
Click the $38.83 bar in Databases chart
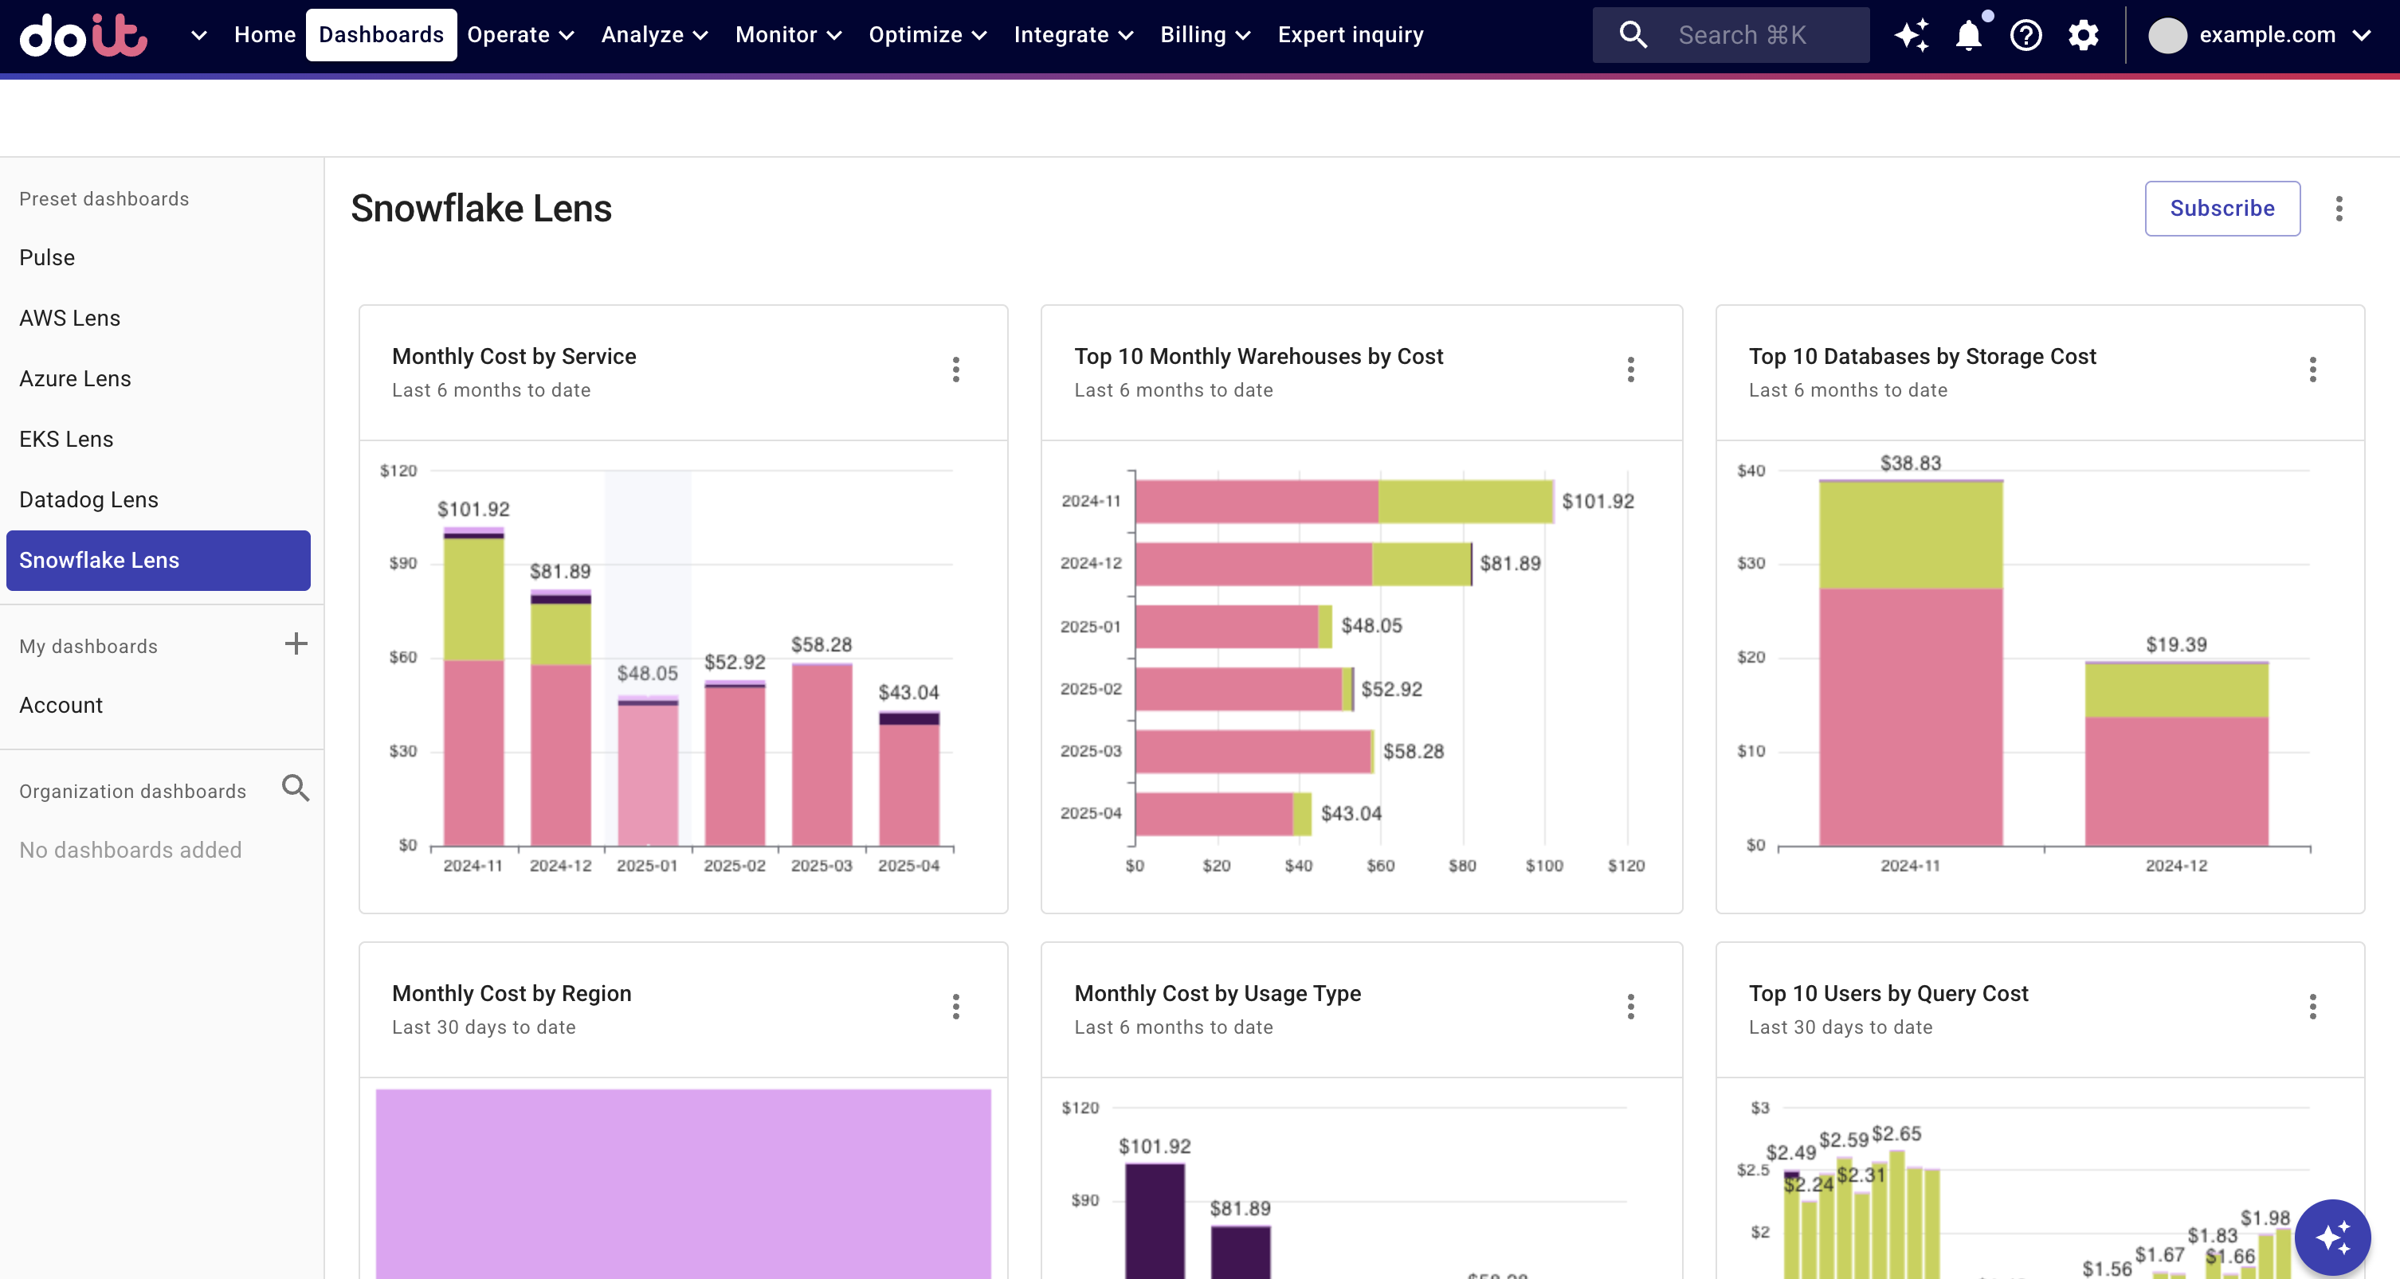1910,663
